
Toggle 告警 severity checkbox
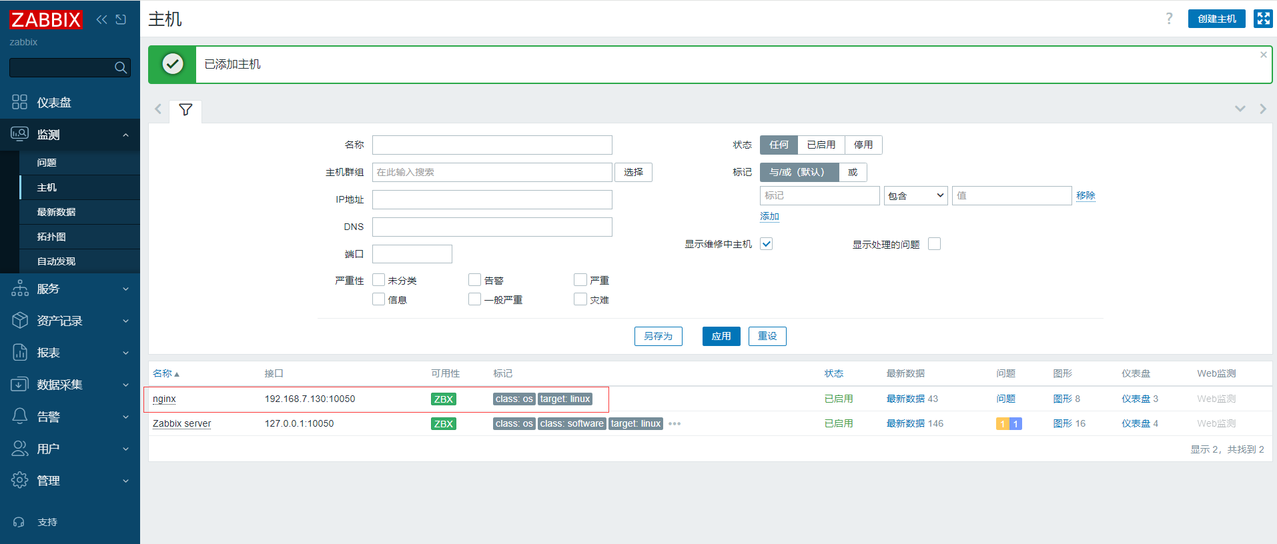[474, 280]
